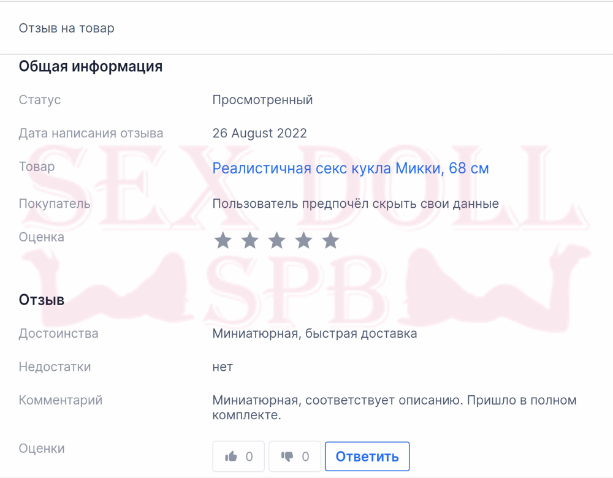
Task: Click the Оценка label
Action: point(42,237)
